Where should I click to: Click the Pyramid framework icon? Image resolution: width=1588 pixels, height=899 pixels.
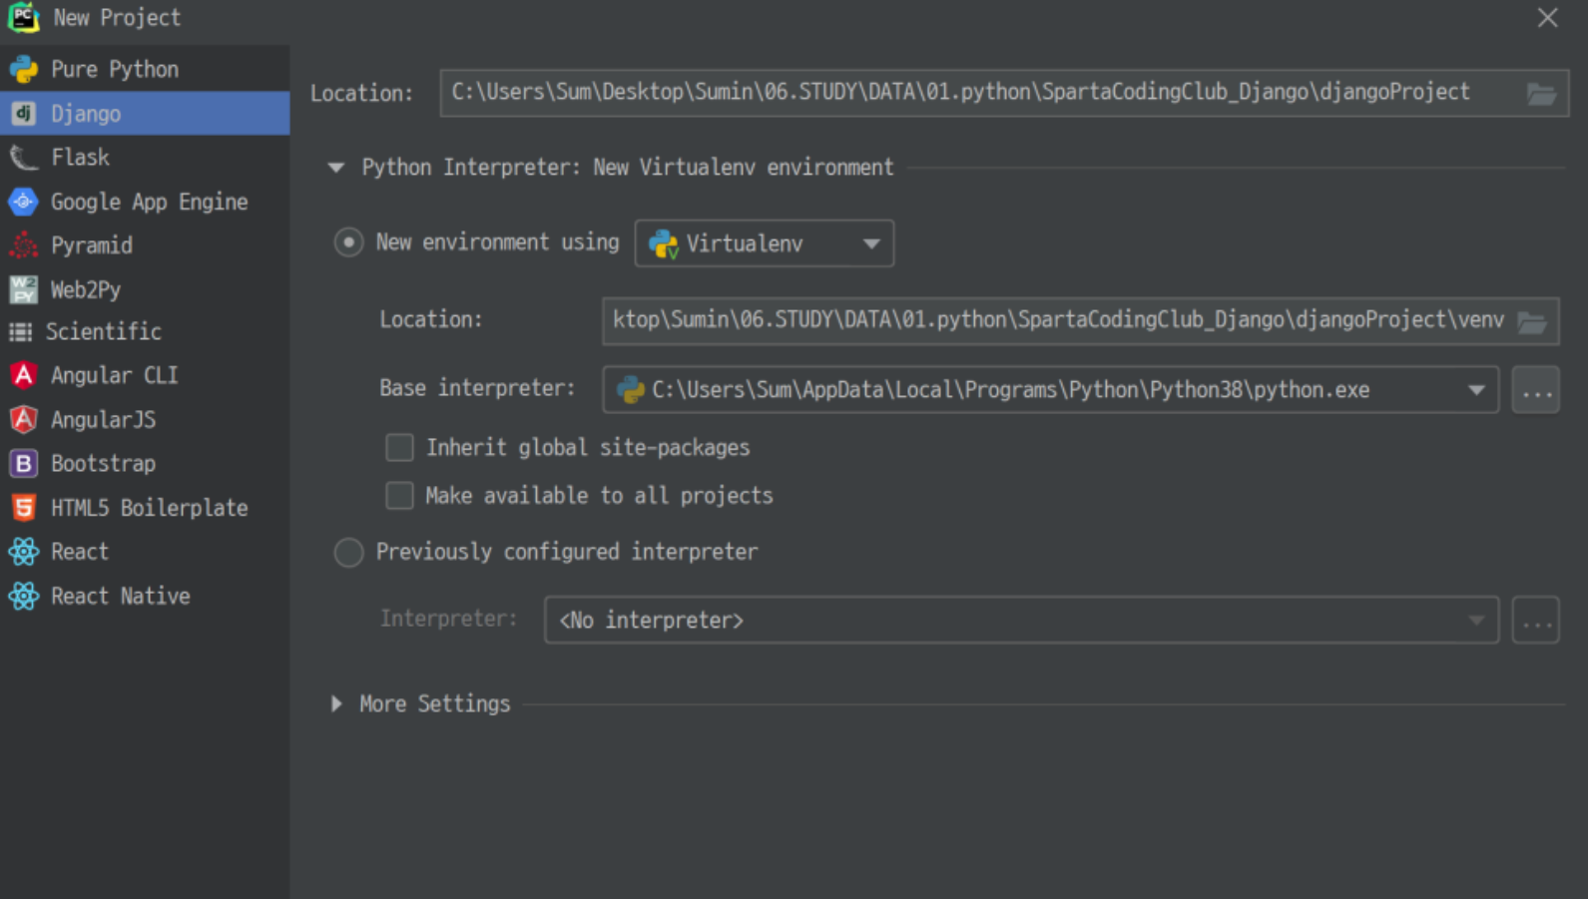24,245
